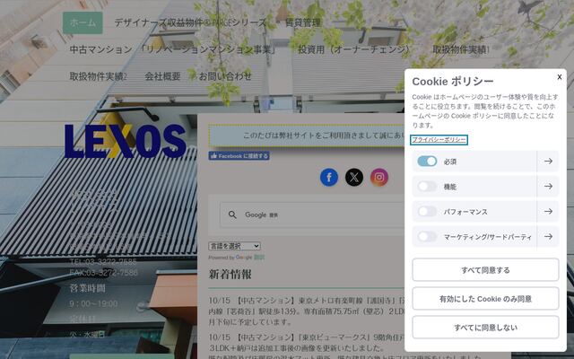The height and width of the screenshot is (359, 574).
Task: Enable the 機能 cookie switch
Action: pos(427,187)
